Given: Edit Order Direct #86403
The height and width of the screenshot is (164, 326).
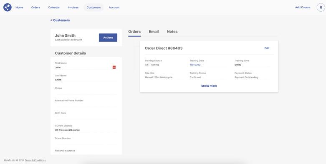Looking at the screenshot, I should click(267, 48).
